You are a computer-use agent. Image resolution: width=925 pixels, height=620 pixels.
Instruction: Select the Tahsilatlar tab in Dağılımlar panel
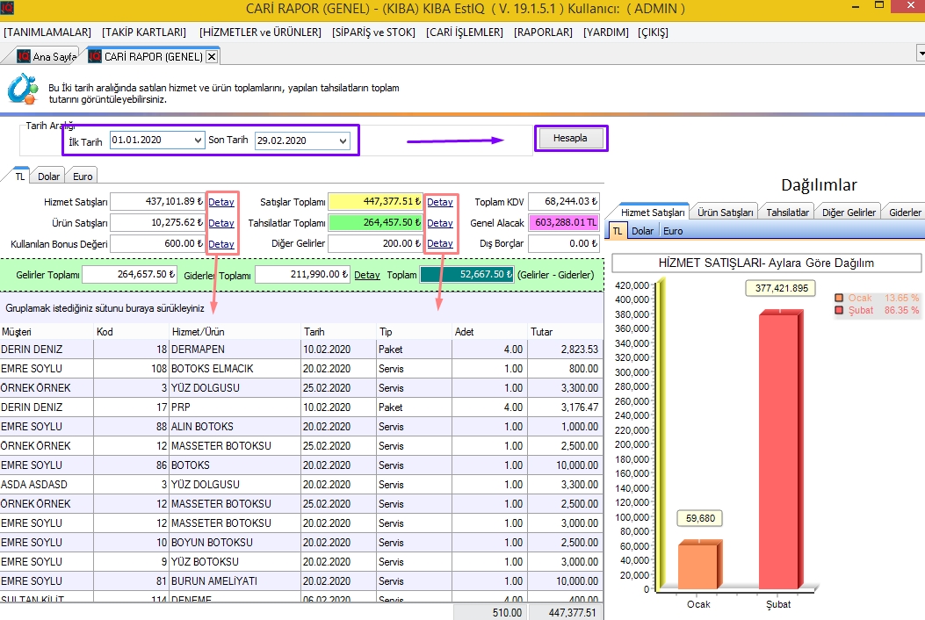point(786,213)
